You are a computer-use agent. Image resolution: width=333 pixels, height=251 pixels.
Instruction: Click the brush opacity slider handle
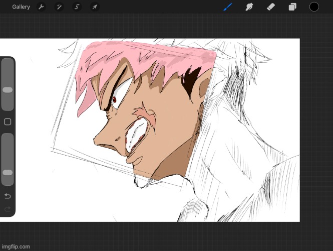coord(8,173)
